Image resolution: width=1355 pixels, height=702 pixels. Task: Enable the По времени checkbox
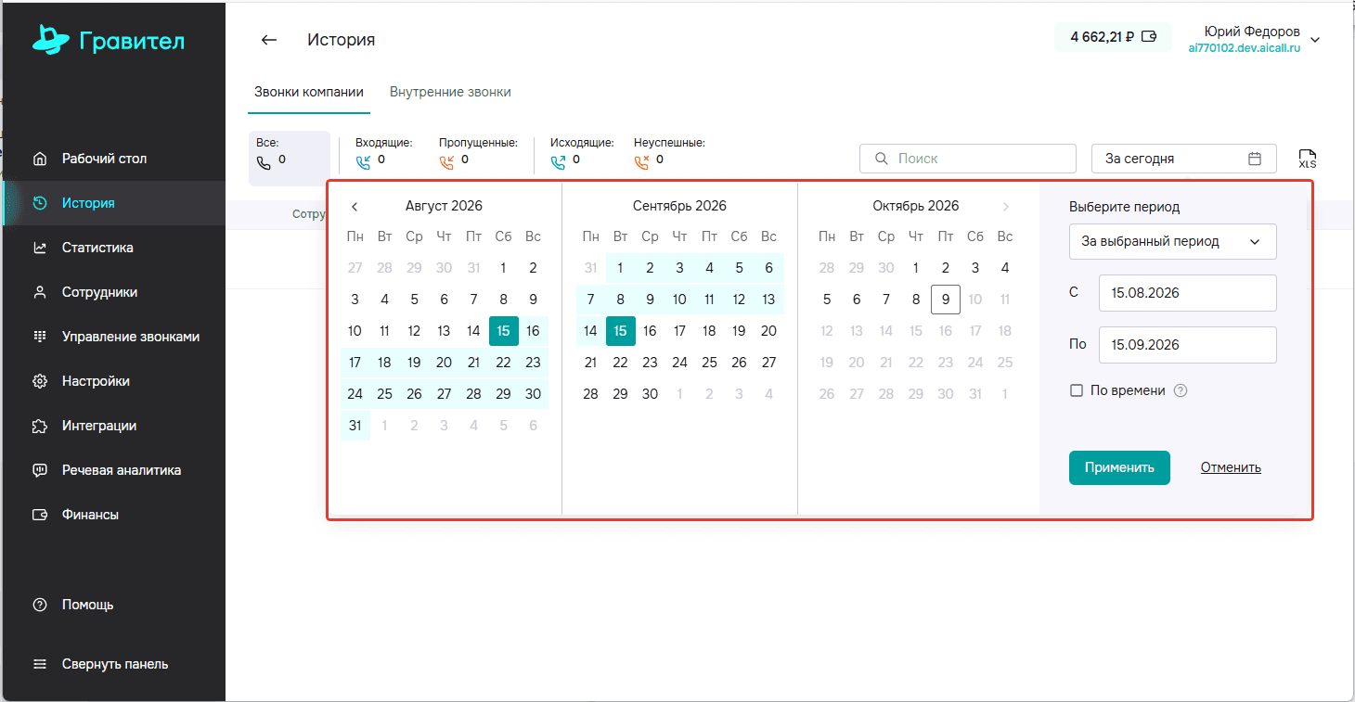1077,390
